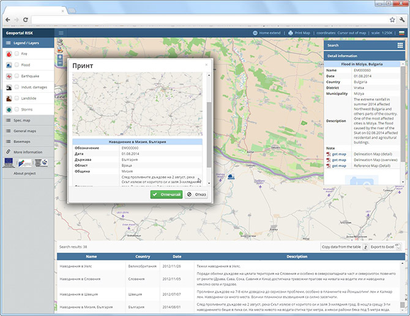
Task: Click the flood marker icon on the map
Action: pos(231,177)
